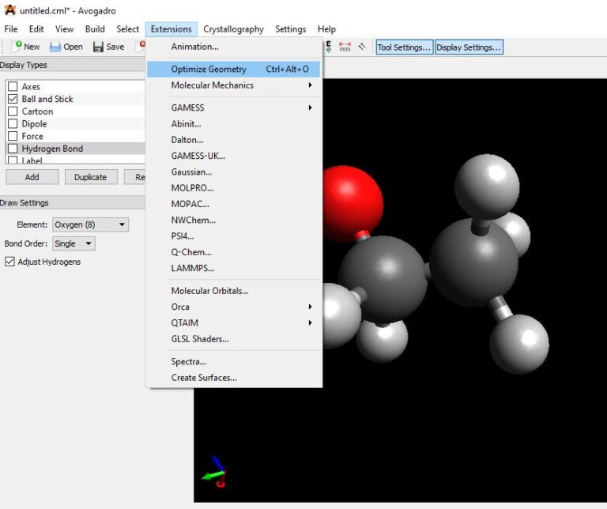The image size is (607, 509).
Task: Open the Bond Order dropdown
Action: (x=74, y=243)
